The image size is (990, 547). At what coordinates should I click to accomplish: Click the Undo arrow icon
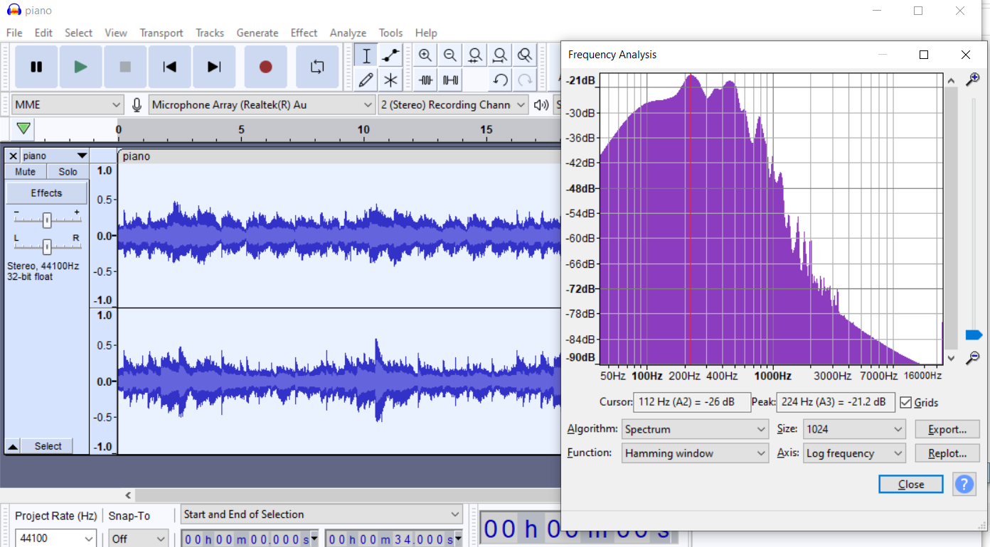point(500,80)
